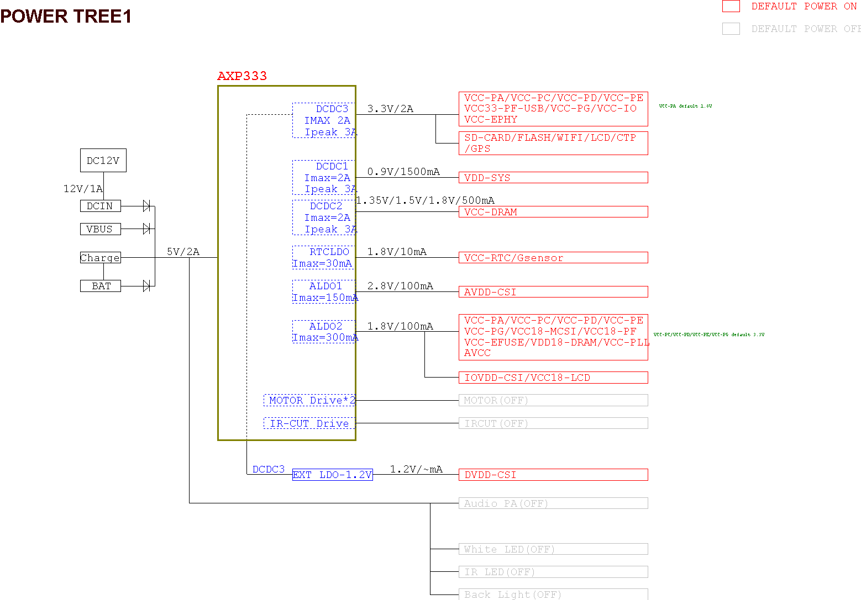861x600 pixels.
Task: Select the AXP333 chip label
Action: click(242, 76)
